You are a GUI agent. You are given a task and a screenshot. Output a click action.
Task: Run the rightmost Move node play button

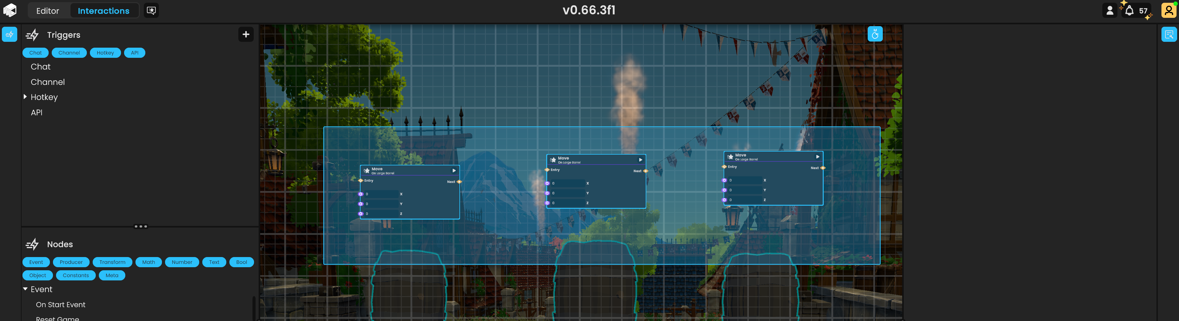tap(818, 157)
